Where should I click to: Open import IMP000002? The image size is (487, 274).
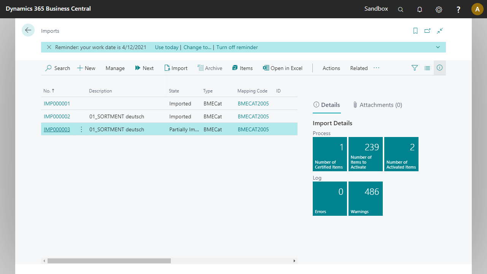57,116
